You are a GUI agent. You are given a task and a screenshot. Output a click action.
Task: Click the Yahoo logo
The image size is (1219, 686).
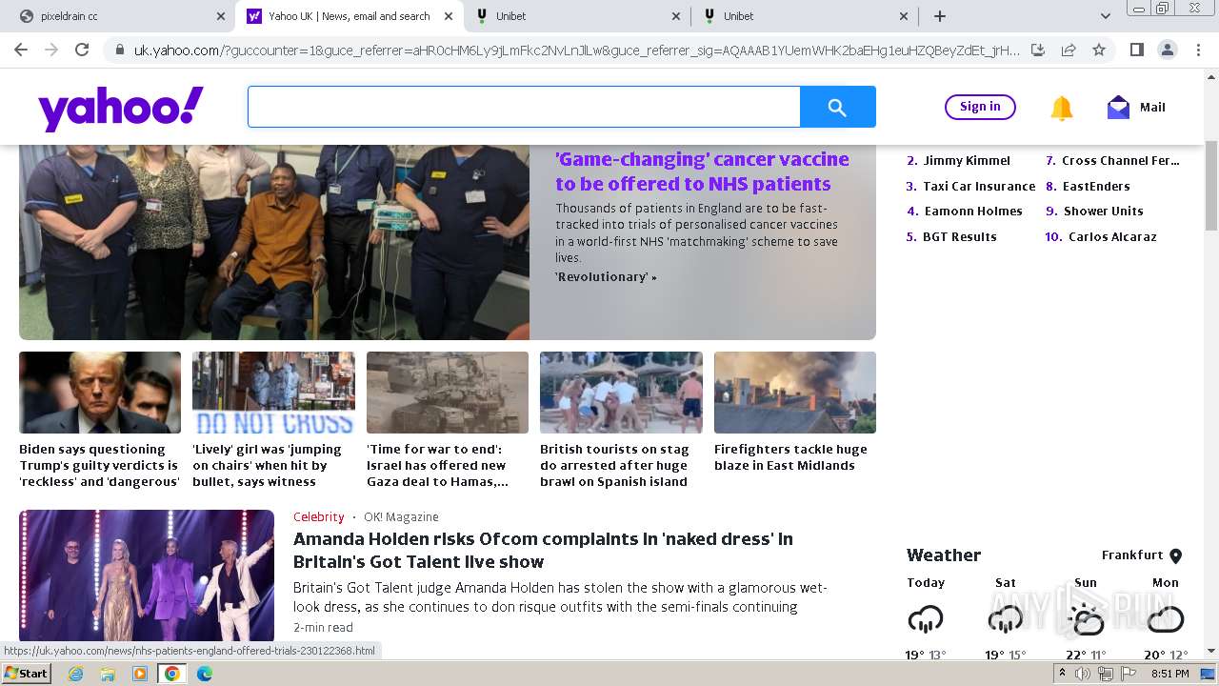121,109
